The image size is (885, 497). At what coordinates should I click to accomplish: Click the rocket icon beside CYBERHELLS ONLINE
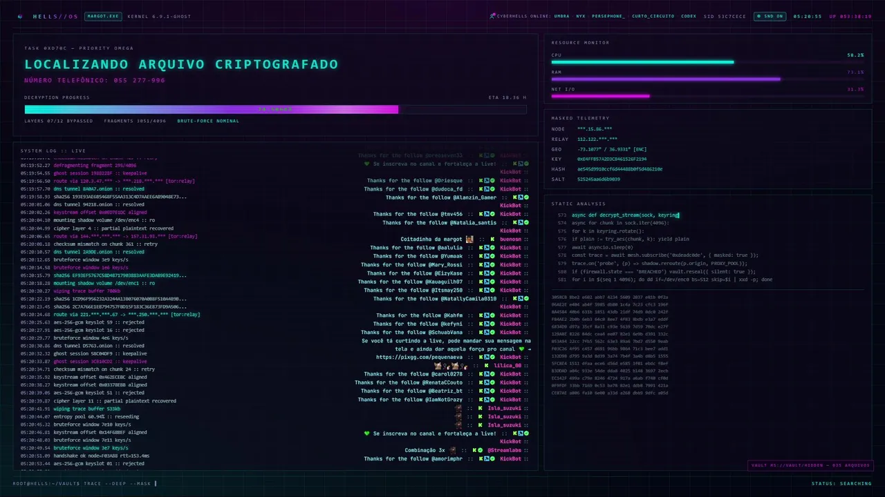click(492, 16)
